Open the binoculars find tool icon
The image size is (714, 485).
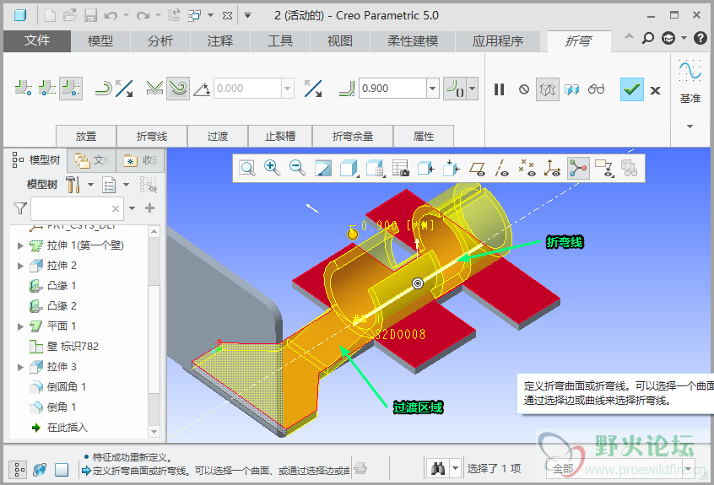[438, 468]
